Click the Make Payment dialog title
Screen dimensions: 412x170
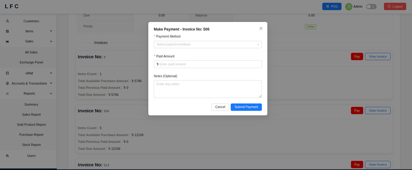click(182, 29)
